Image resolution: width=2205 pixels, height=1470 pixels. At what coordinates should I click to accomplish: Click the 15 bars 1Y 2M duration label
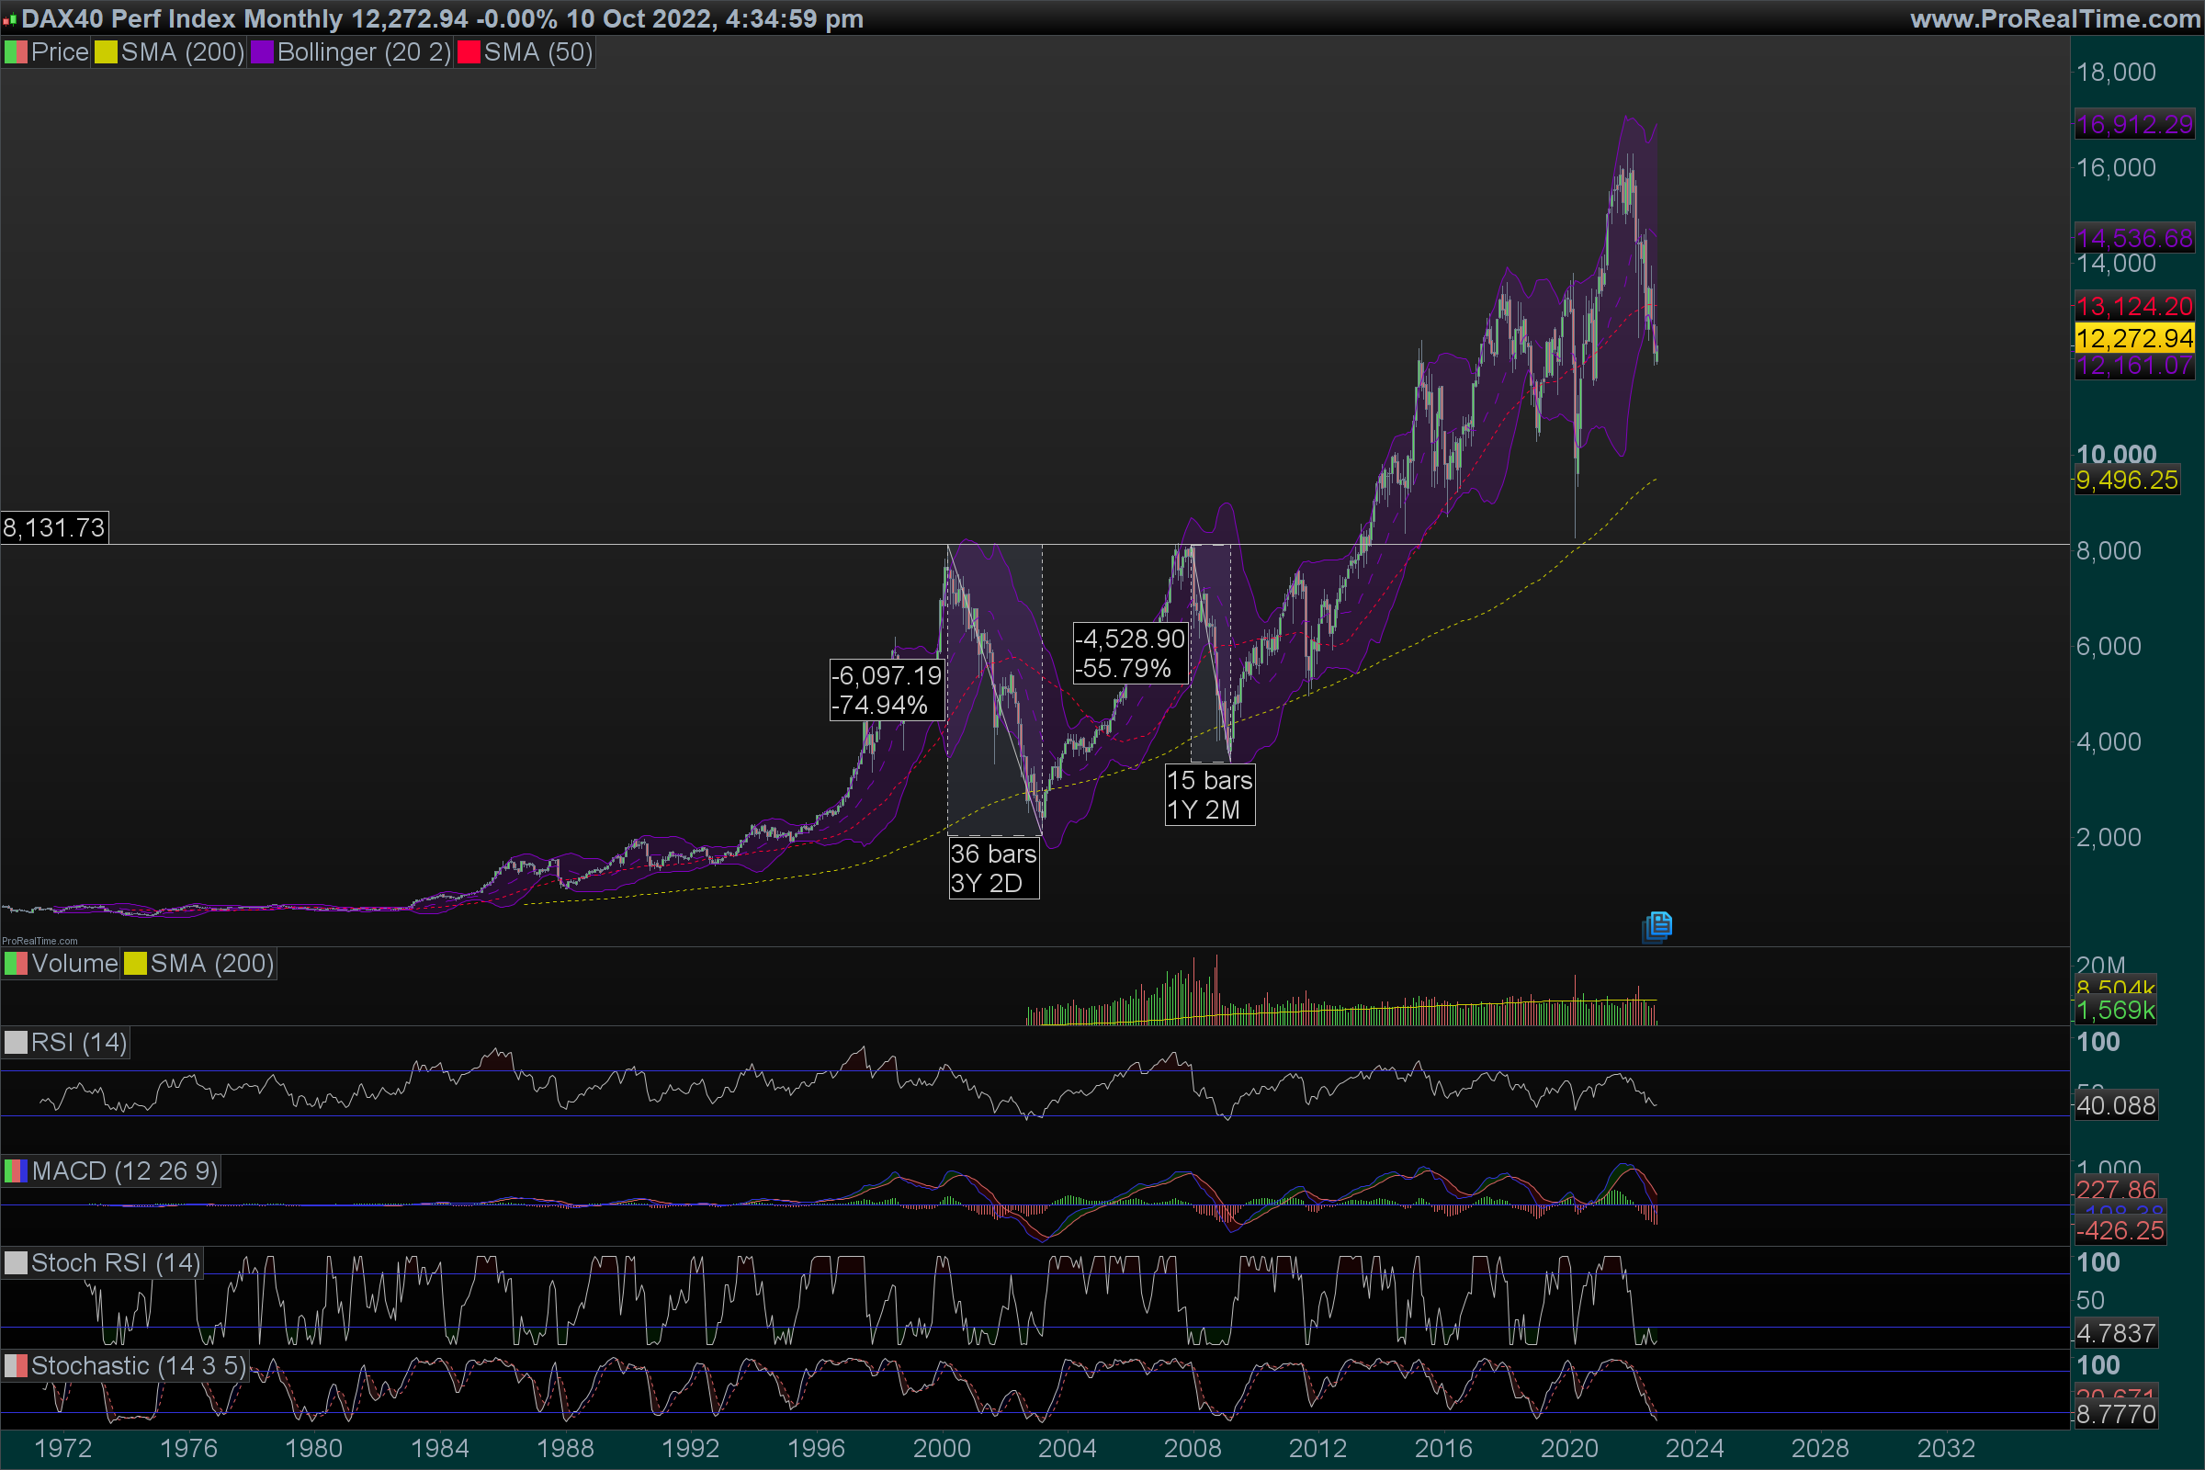[x=1209, y=794]
